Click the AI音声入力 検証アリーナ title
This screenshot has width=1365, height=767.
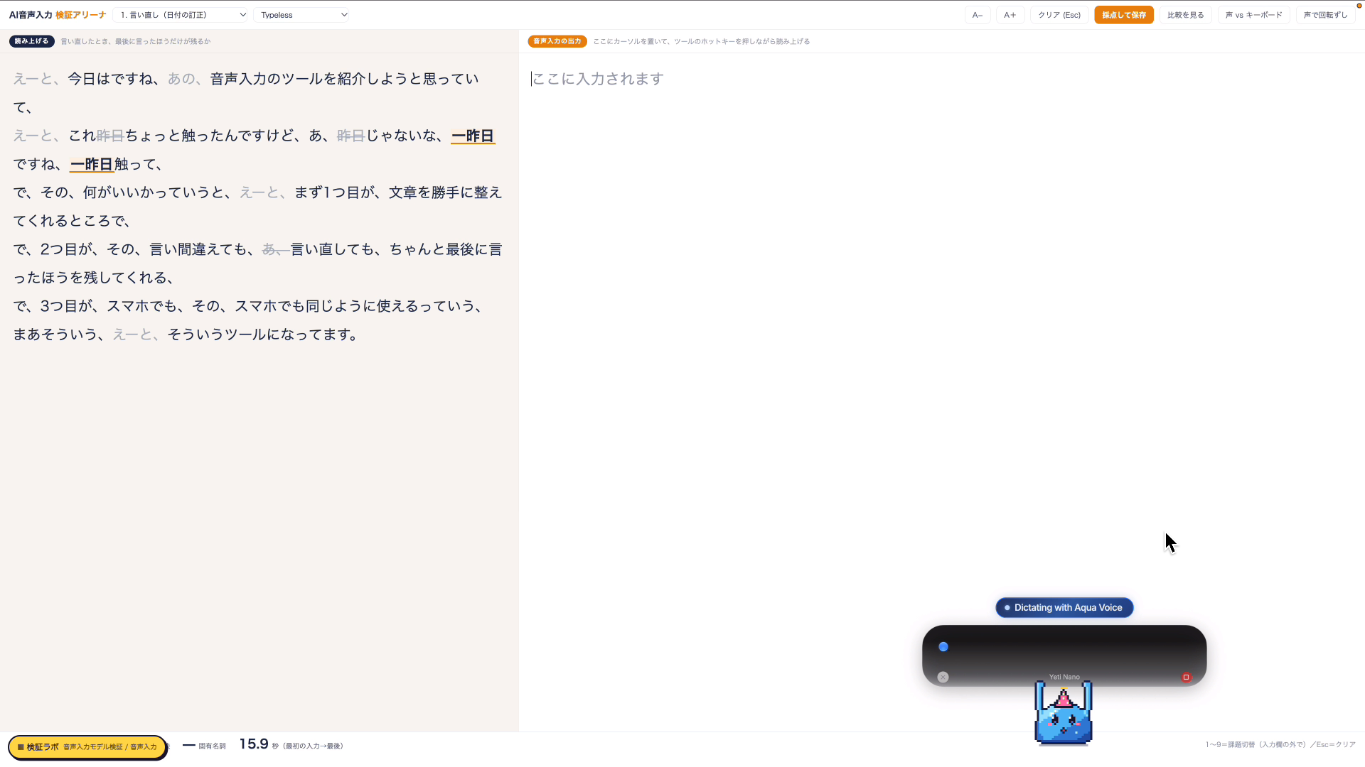click(x=58, y=15)
